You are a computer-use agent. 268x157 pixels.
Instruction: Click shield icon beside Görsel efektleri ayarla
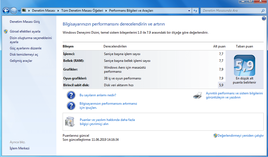click(6, 31)
